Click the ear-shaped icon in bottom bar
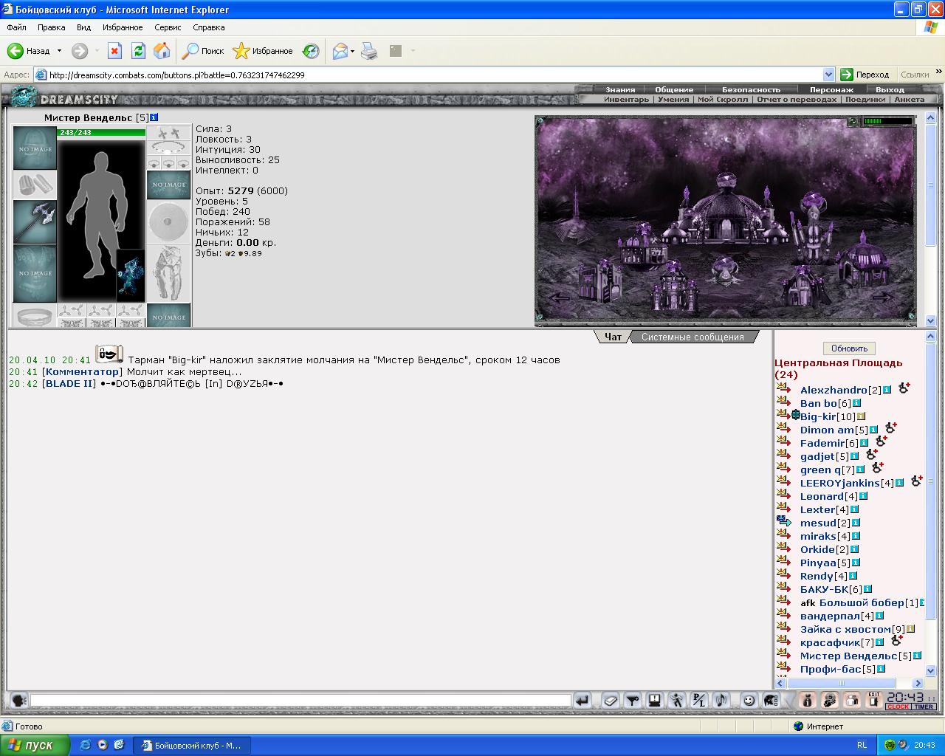The height and width of the screenshot is (756, 945). [721, 700]
